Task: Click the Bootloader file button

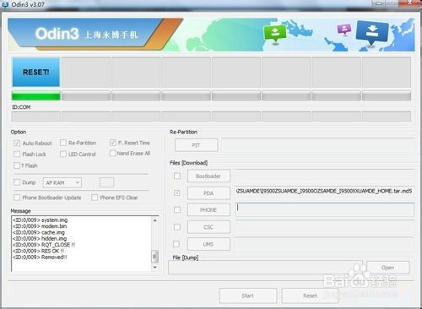Action: 208,176
